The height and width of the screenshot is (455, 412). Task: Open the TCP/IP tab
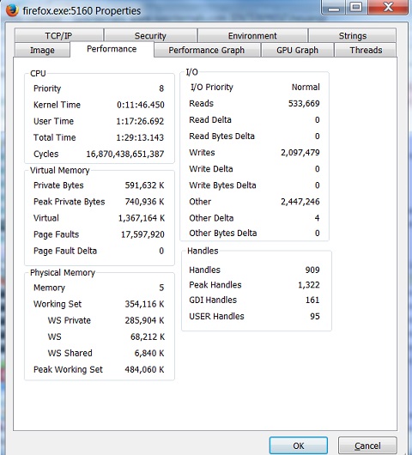click(59, 36)
